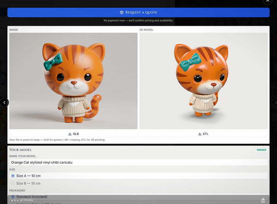
Task: Click the 'Your file is yours to keep' note
Action: (x=57, y=140)
